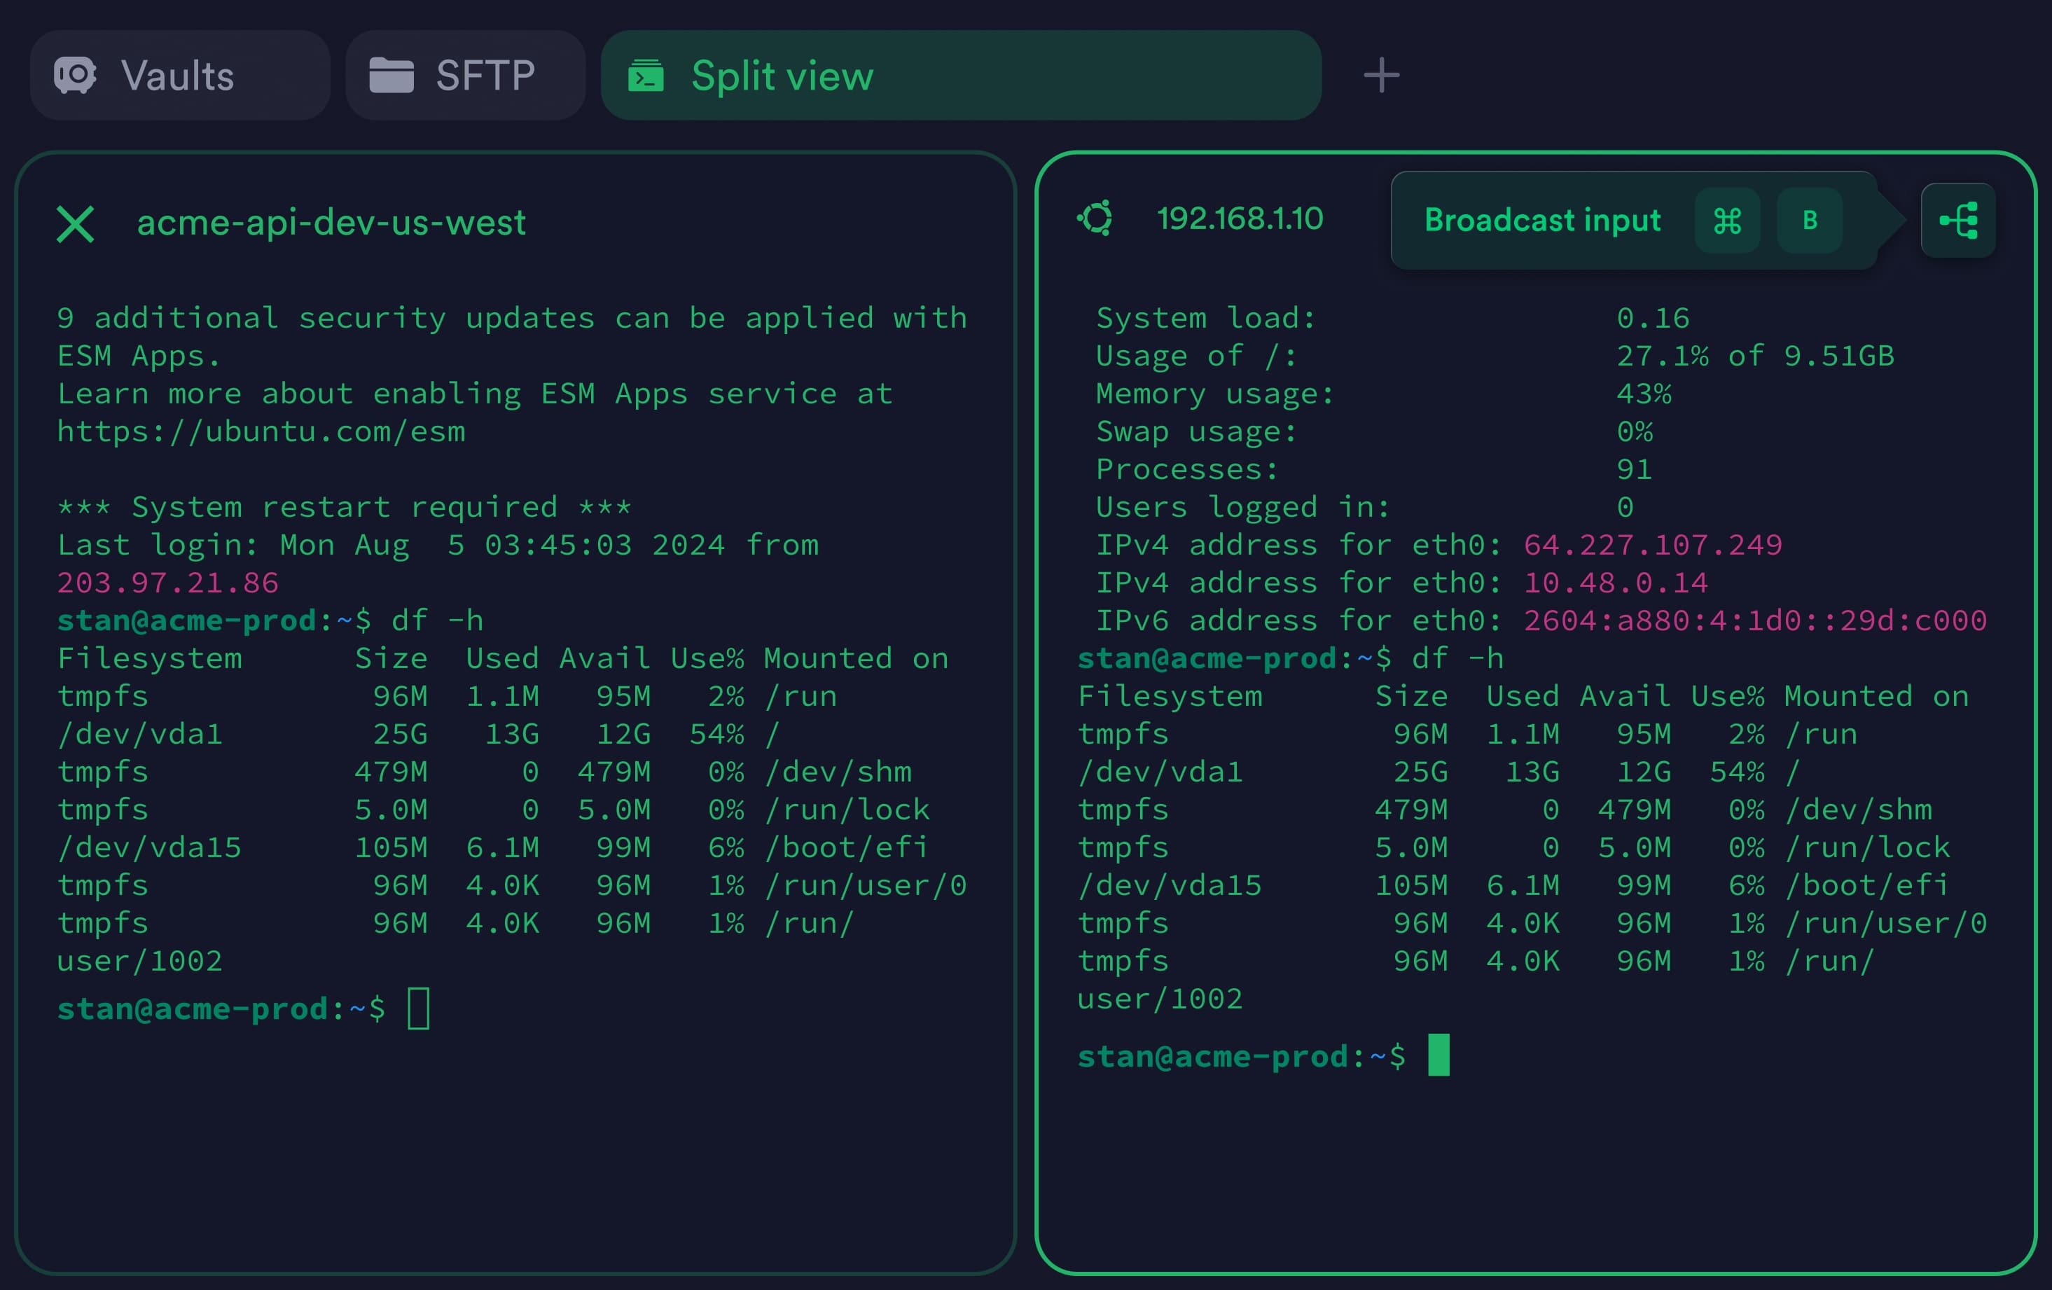
Task: Click the command key shortcut badge
Action: [x=1727, y=221]
